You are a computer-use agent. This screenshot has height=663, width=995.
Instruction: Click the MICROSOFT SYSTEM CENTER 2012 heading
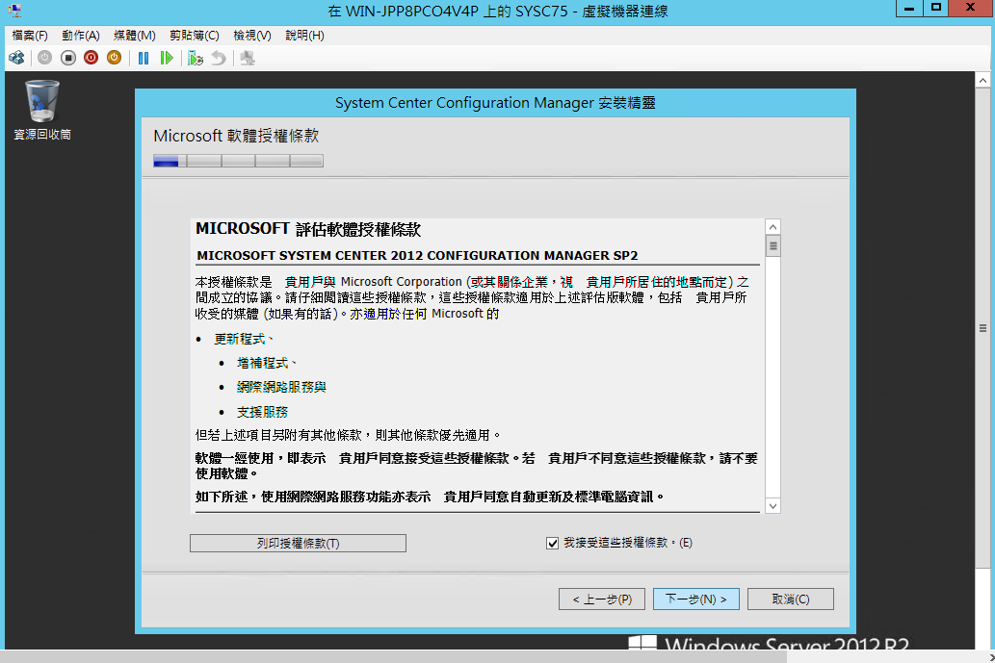[x=417, y=255]
